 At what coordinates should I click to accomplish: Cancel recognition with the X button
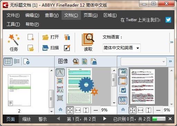pos(170,119)
